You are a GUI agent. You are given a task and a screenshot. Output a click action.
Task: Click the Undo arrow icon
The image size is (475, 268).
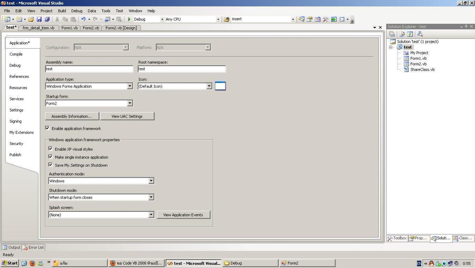83,19
